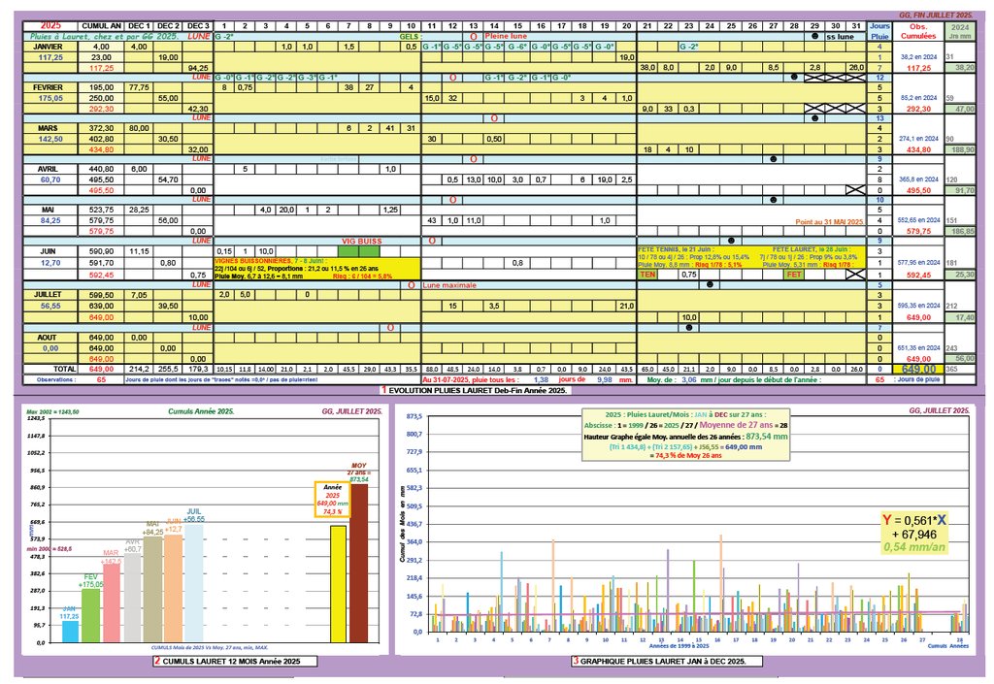Click the 577,95 en 2024 note
994x684 pixels.
[918, 263]
